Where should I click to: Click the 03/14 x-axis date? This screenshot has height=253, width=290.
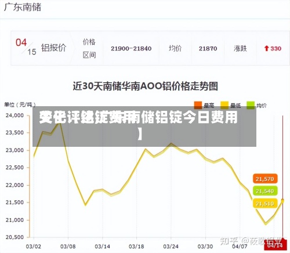pyautogui.click(x=102, y=247)
